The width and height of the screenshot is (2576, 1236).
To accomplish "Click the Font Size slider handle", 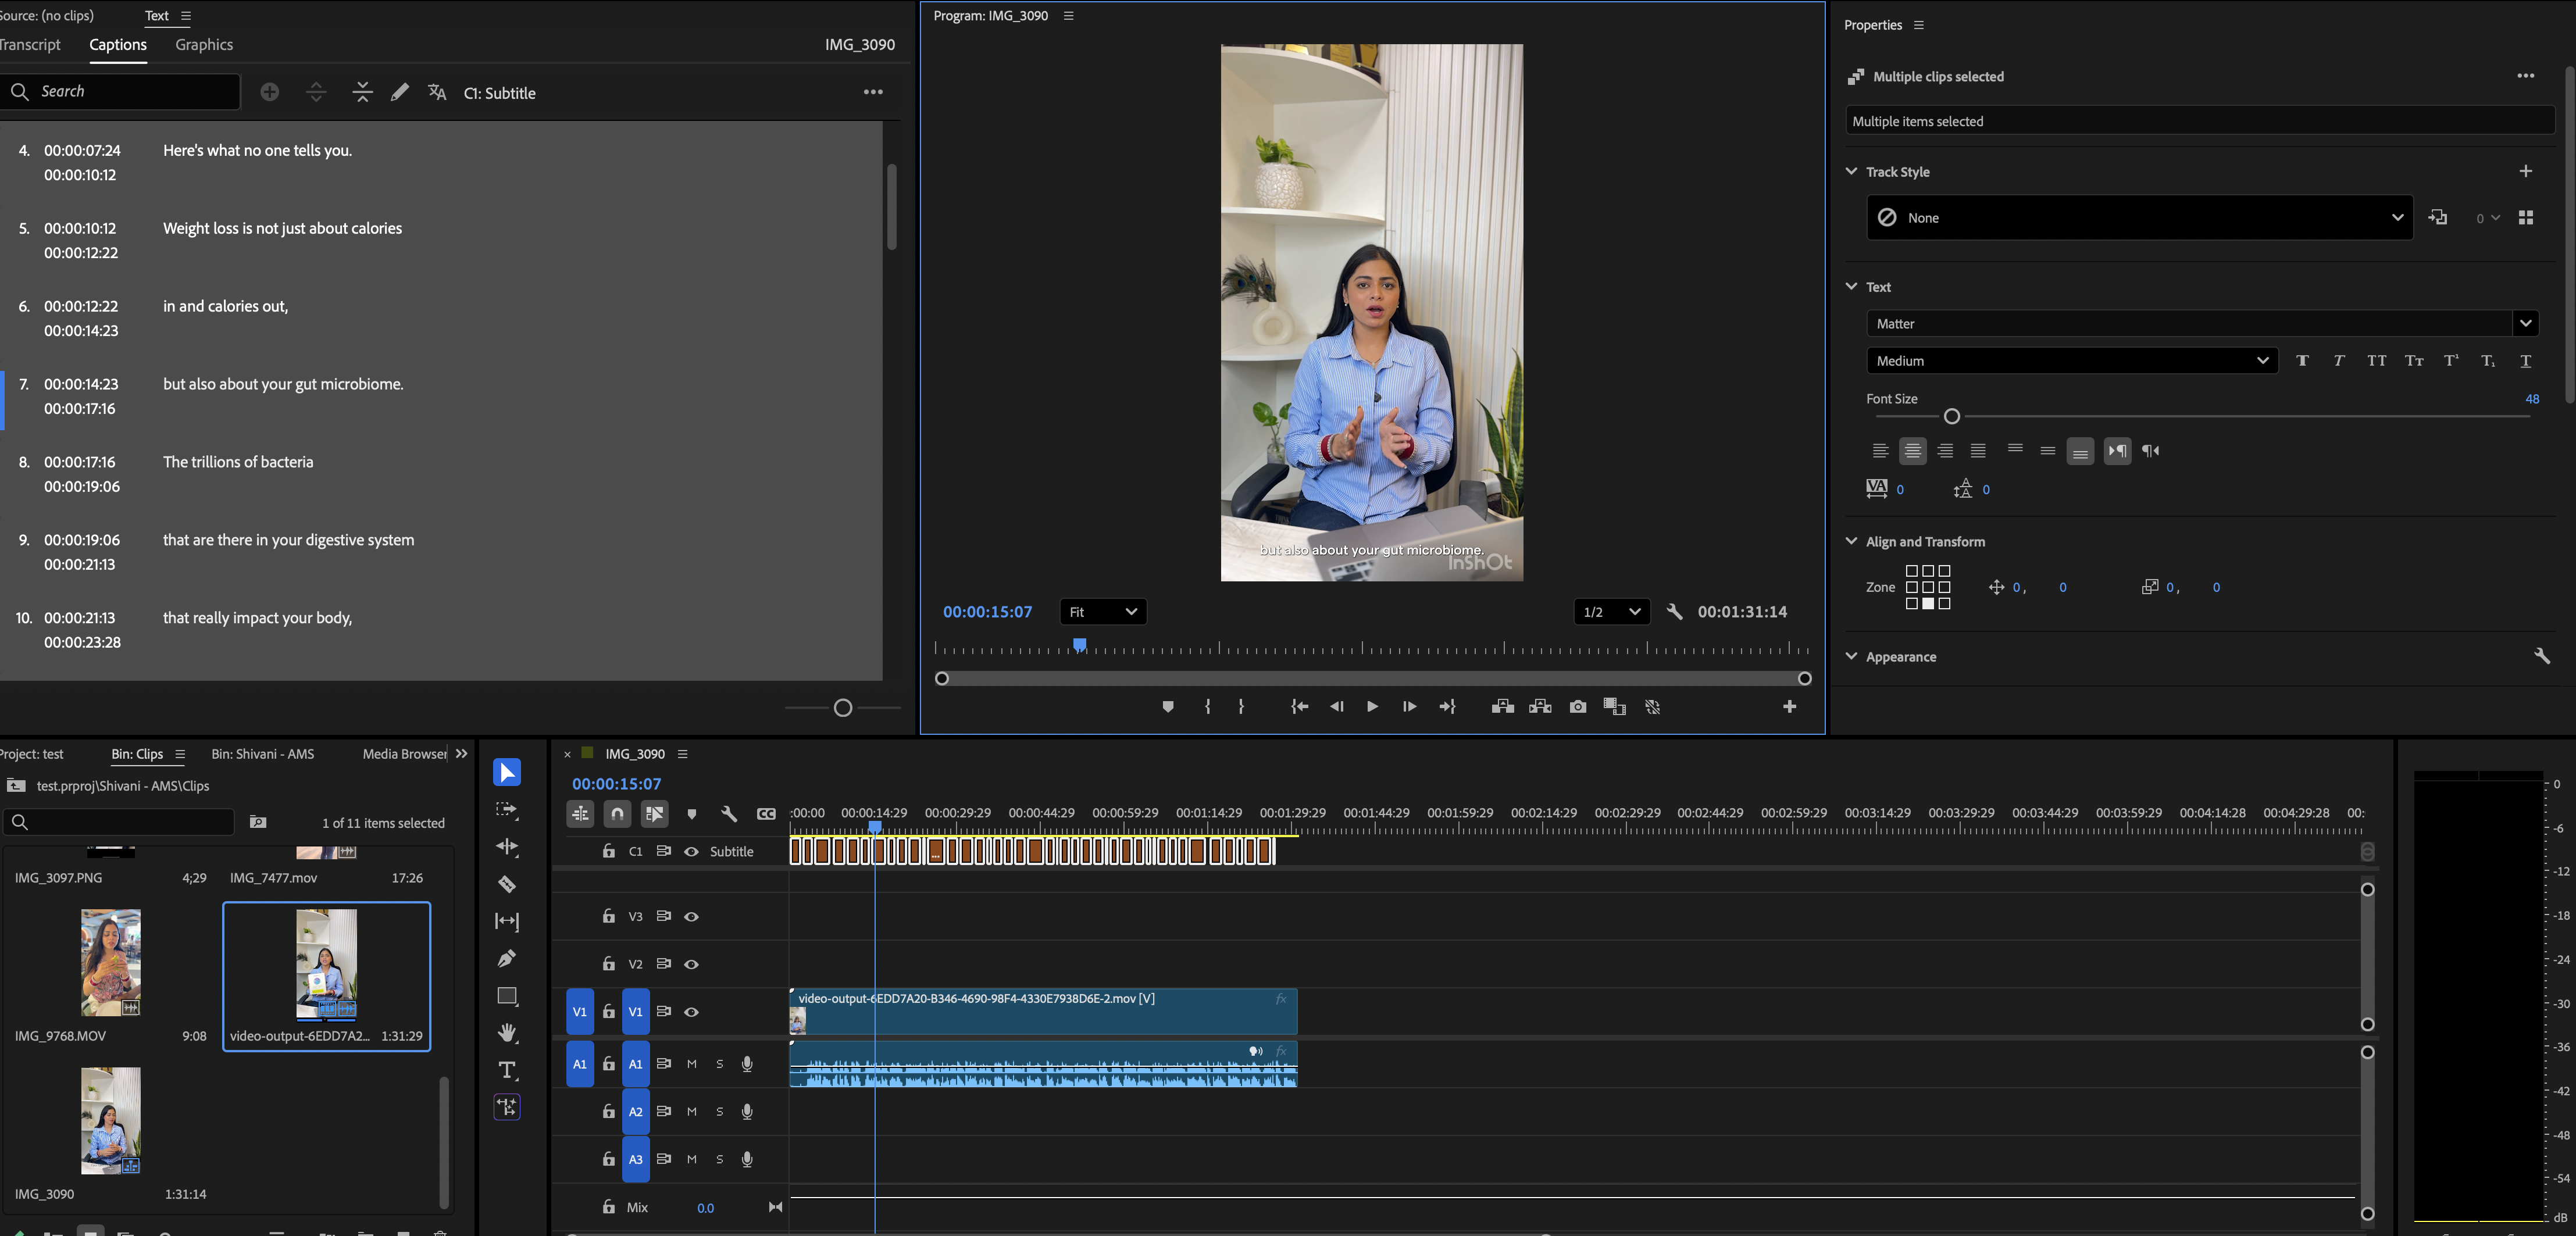I will [x=1951, y=416].
